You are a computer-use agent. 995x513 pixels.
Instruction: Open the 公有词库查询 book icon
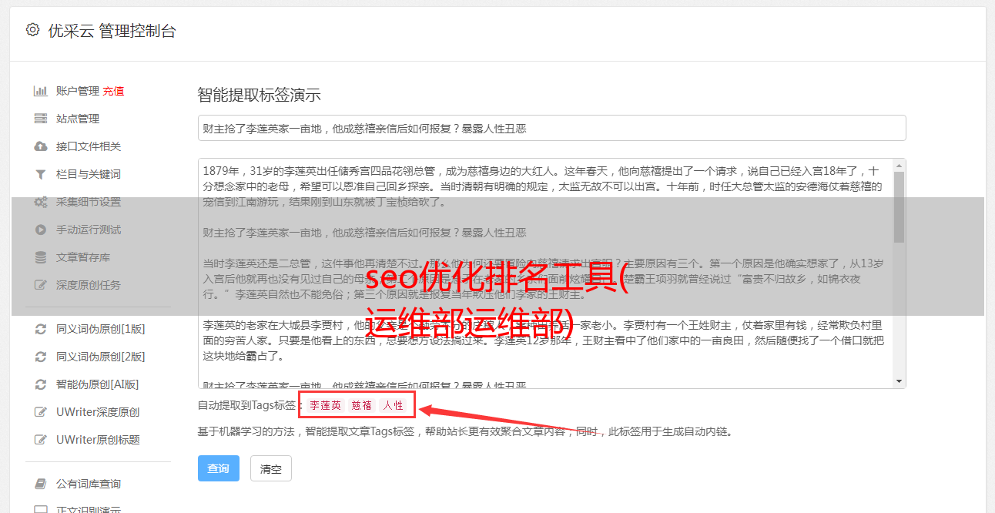41,484
